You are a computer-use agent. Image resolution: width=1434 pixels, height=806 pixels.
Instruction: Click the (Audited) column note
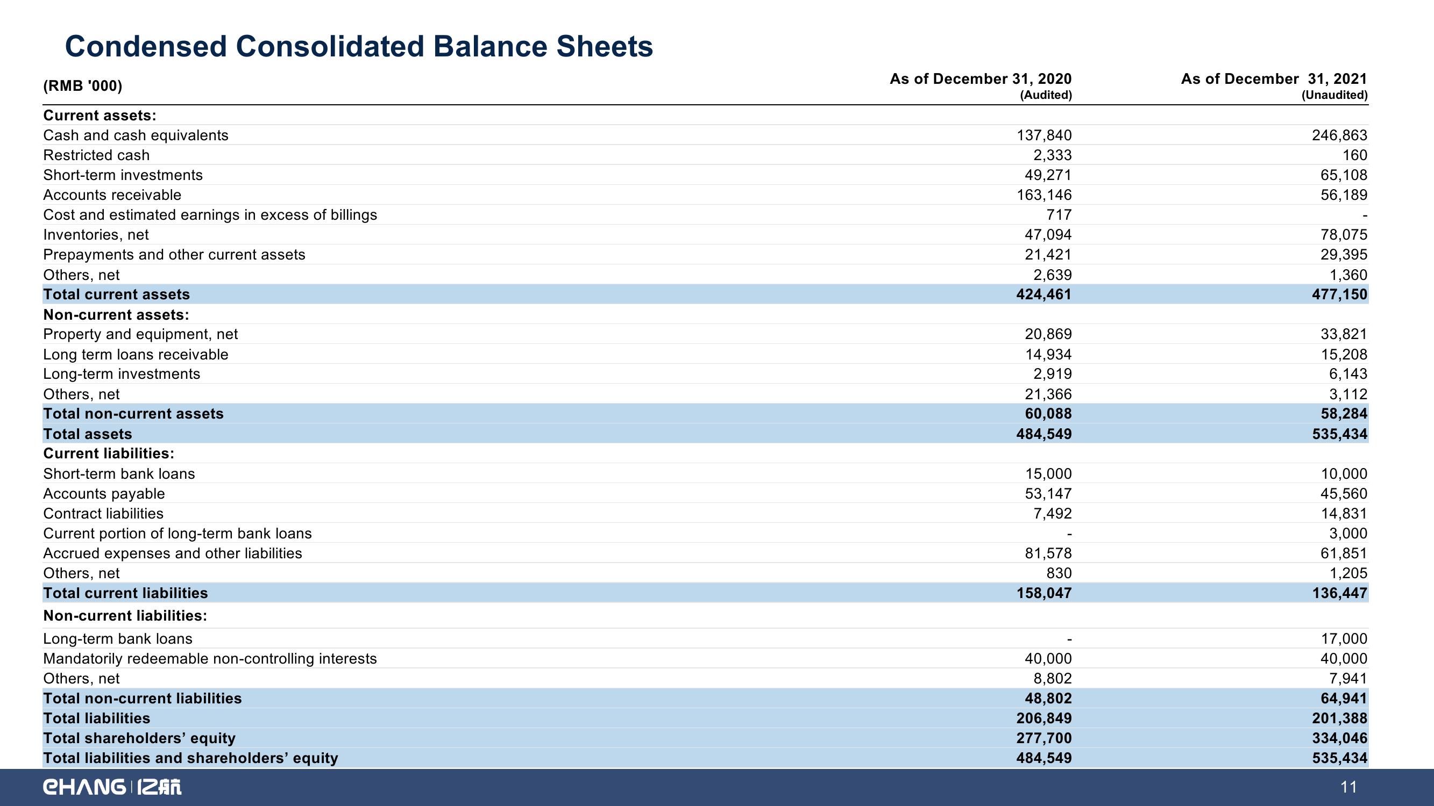(x=1046, y=95)
